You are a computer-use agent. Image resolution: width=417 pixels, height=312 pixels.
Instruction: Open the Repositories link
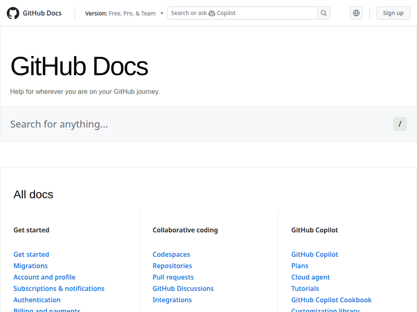173,266
